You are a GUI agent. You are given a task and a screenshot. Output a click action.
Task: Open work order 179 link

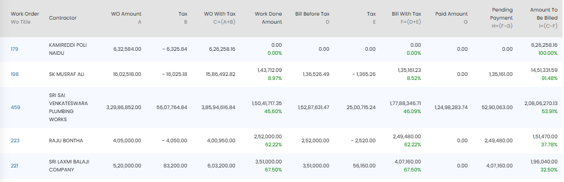click(x=15, y=49)
